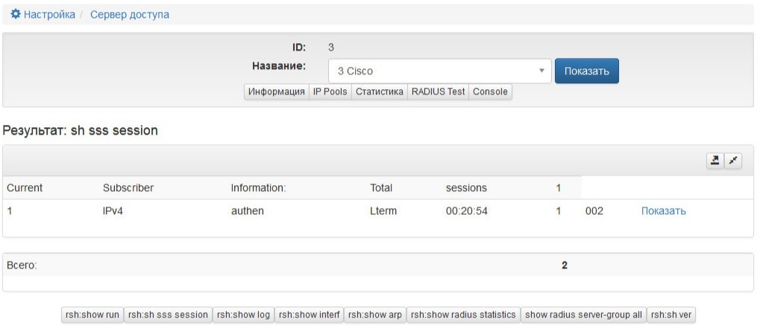This screenshot has height=325, width=760.
Task: Open the IP Pools tab
Action: click(330, 91)
